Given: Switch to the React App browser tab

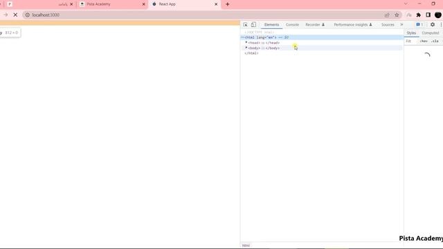Looking at the screenshot, I should tap(184, 4).
